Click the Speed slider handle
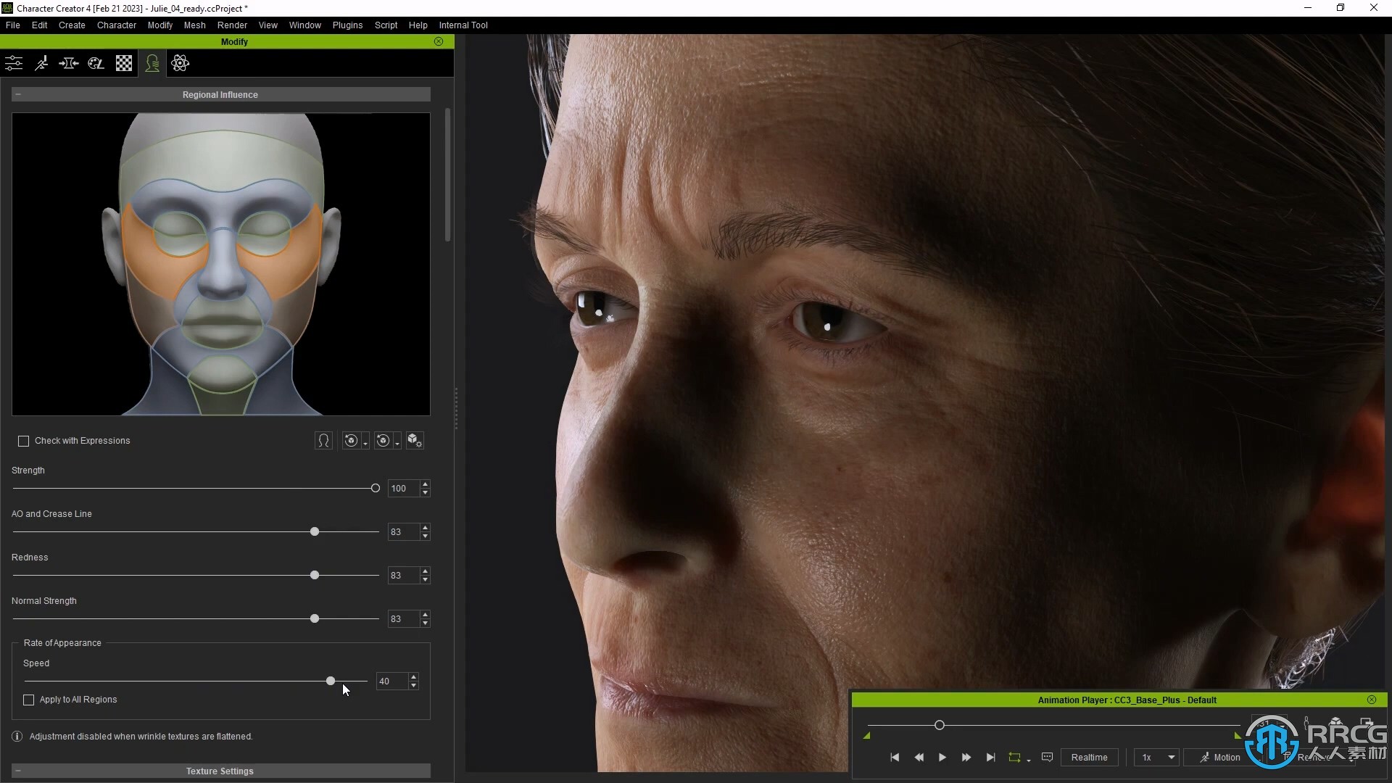The image size is (1392, 783). point(331,681)
